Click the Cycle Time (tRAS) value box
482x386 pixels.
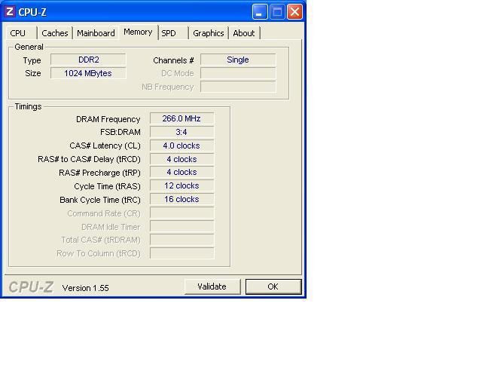(x=182, y=185)
